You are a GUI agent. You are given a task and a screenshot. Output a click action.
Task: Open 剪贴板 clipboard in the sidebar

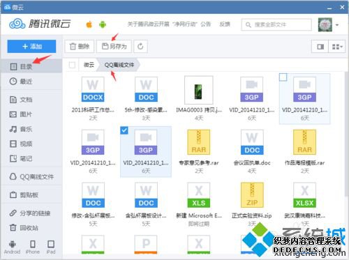point(31,195)
